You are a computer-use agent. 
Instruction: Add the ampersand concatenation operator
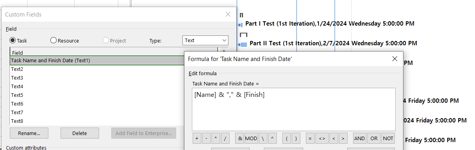coord(239,139)
